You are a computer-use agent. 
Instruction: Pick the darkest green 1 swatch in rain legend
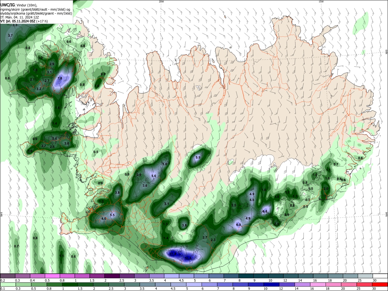point(70,284)
